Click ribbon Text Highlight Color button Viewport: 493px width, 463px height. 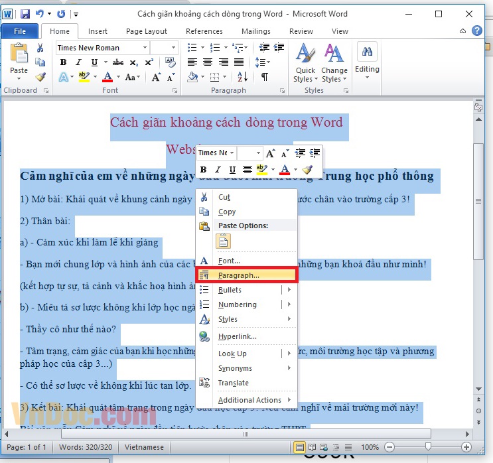pyautogui.click(x=84, y=77)
